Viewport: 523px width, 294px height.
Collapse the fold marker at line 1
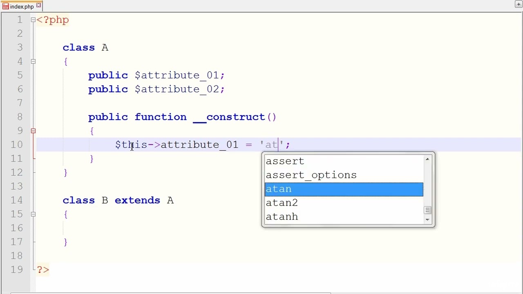tap(33, 20)
